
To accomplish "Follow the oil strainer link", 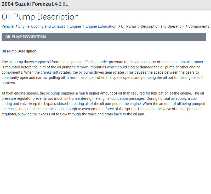I will pyautogui.click(x=194, y=62).
